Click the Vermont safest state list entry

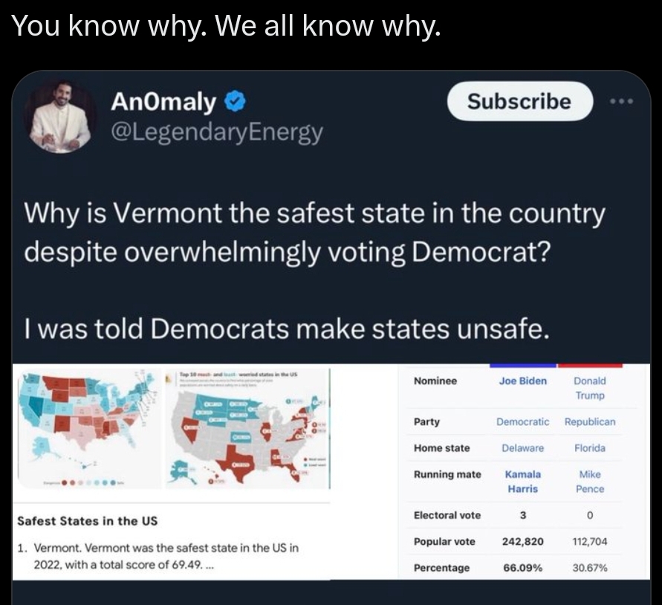tap(158, 557)
